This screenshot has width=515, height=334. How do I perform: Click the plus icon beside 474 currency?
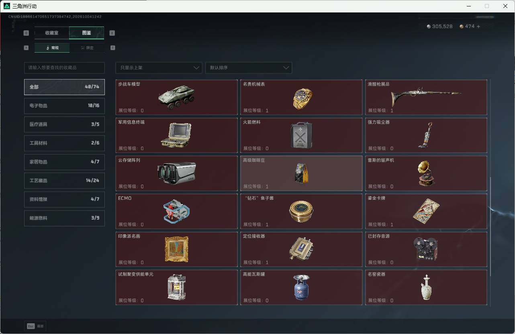pyautogui.click(x=478, y=26)
